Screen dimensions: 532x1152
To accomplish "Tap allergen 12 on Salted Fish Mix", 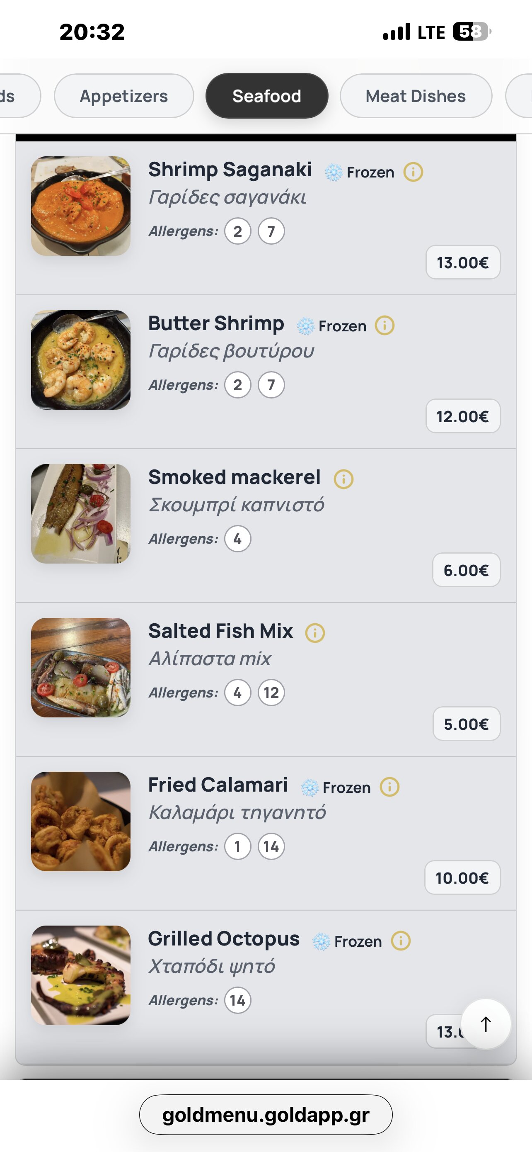I will tap(271, 692).
